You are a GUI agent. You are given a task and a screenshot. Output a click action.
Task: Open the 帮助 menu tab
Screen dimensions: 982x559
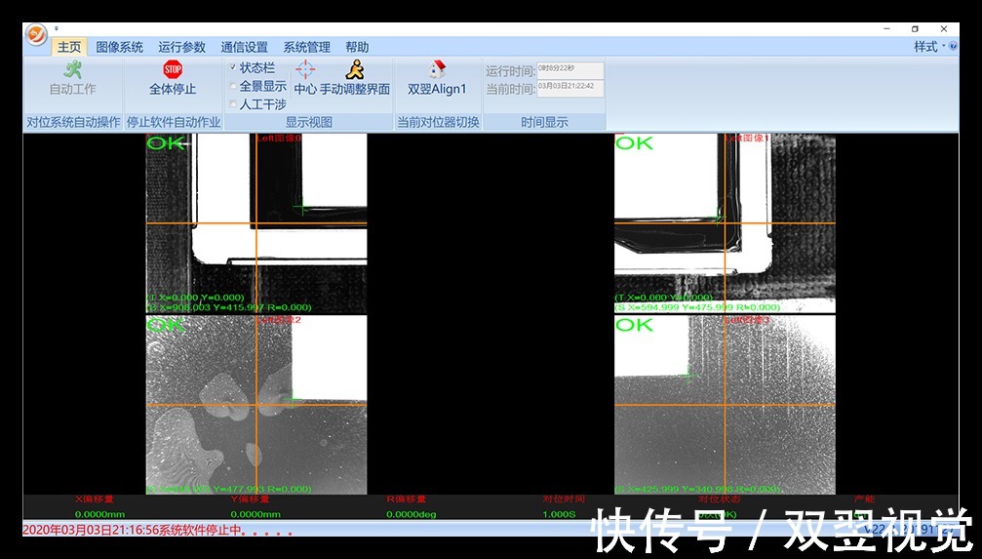[357, 47]
